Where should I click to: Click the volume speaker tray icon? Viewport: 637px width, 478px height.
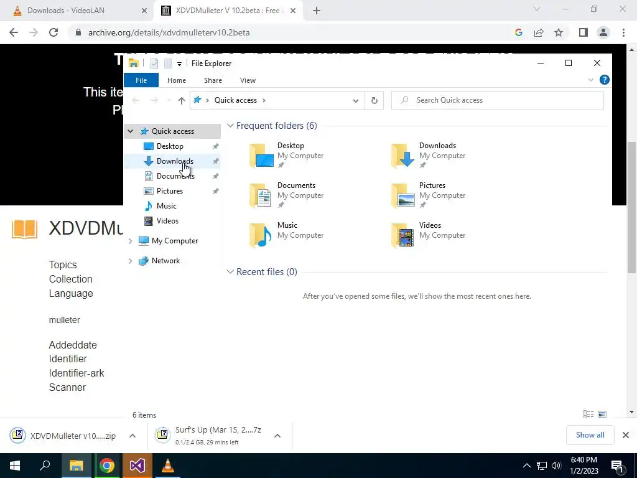coord(556,466)
